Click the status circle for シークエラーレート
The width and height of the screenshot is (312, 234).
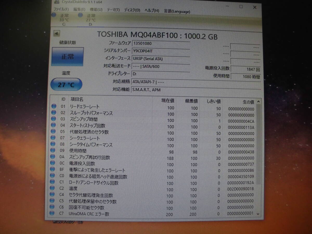point(54,137)
